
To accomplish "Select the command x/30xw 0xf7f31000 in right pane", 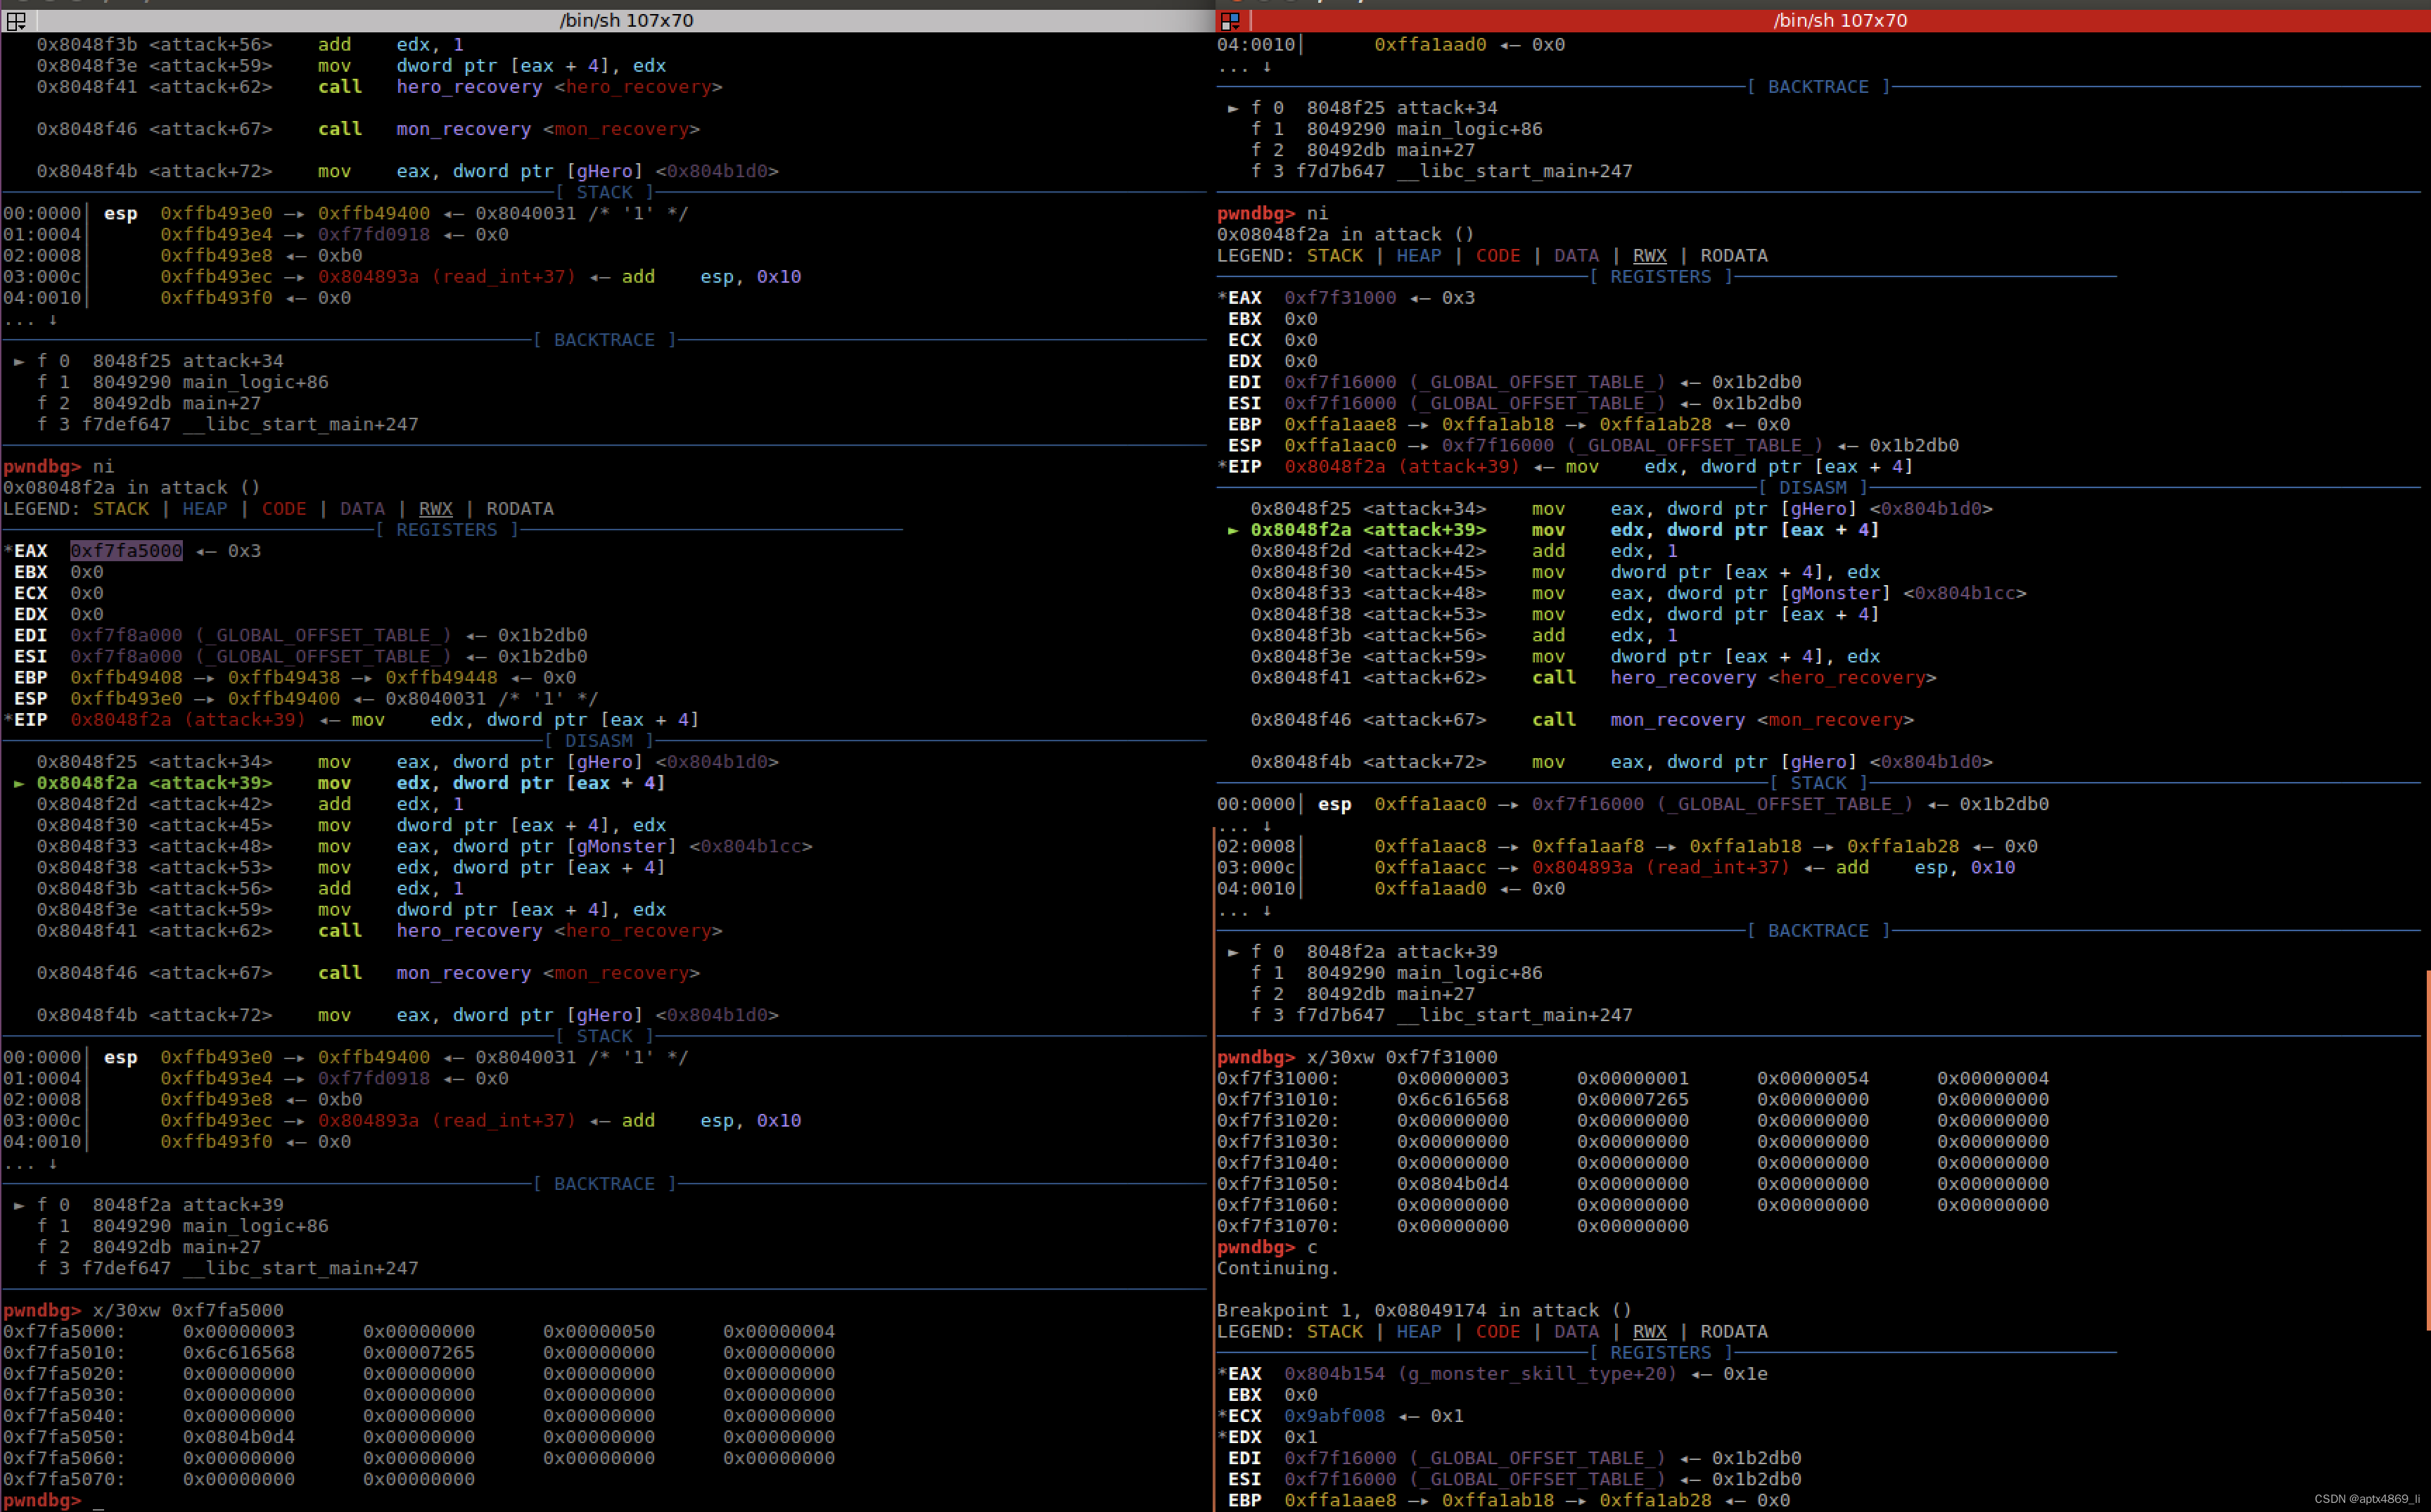I will coord(1402,1057).
